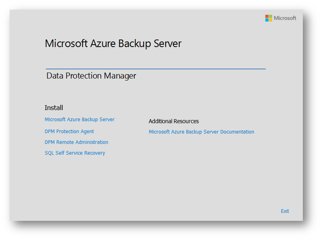Click the word Backup in the large title
Viewport: 322px width, 240px height.
[x=135, y=43]
